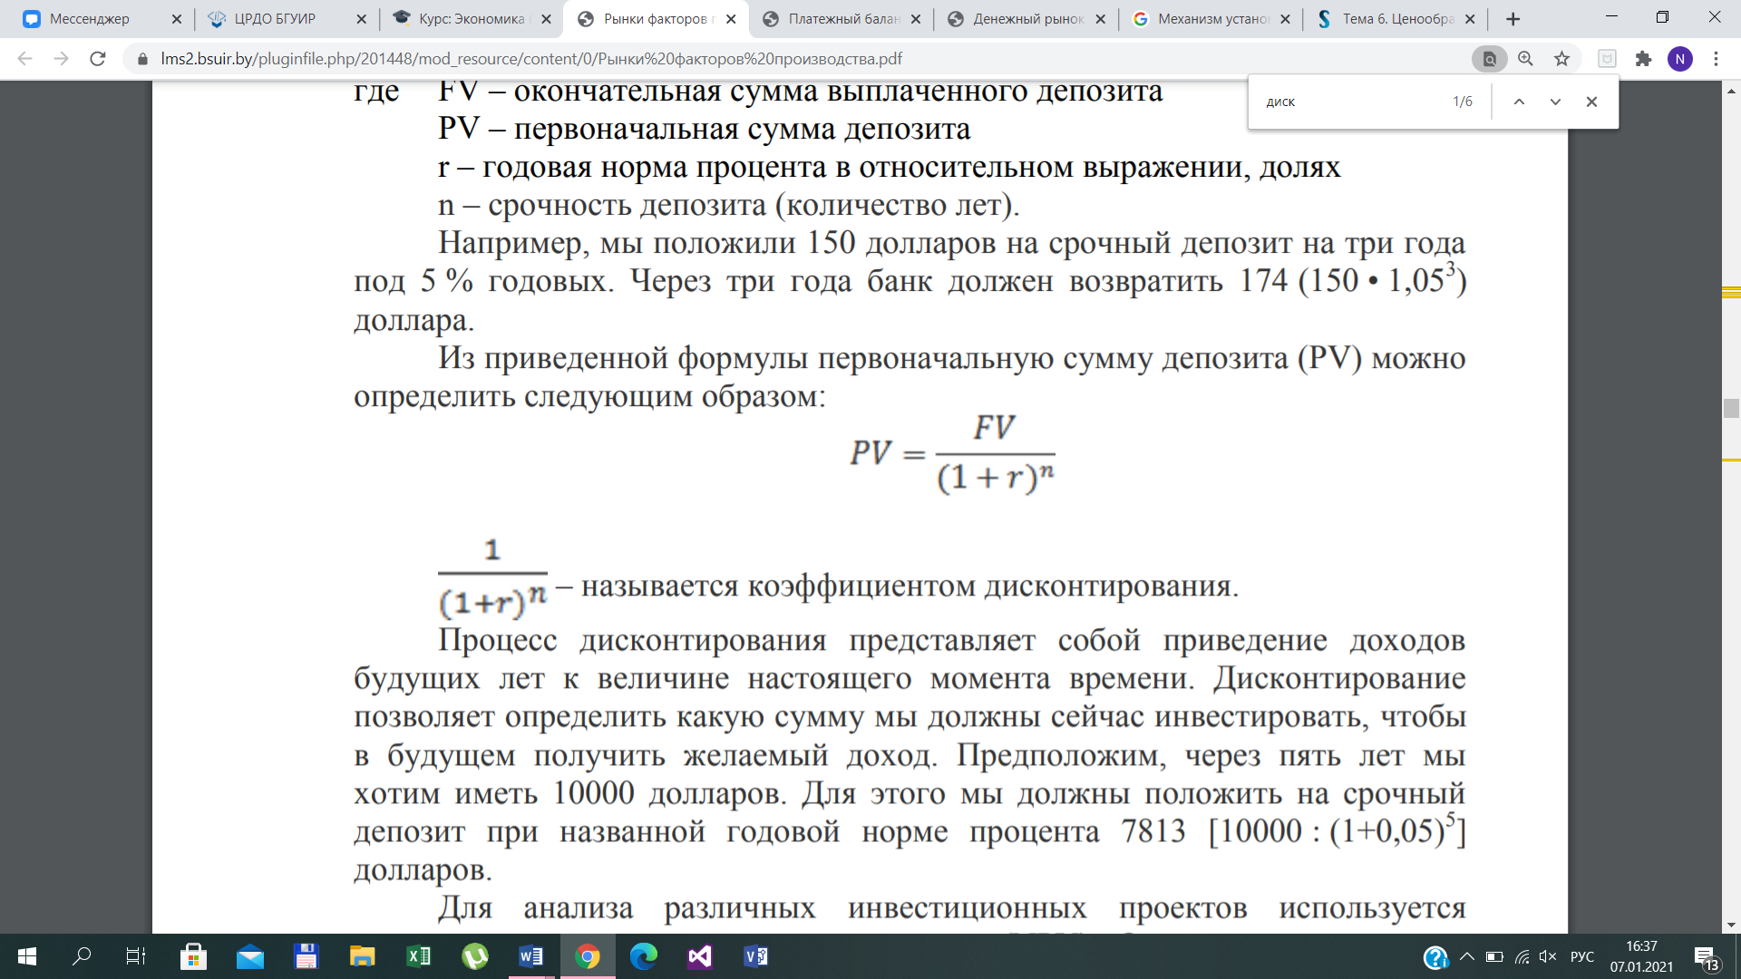View site security lock info
This screenshot has width=1741, height=979.
click(142, 59)
